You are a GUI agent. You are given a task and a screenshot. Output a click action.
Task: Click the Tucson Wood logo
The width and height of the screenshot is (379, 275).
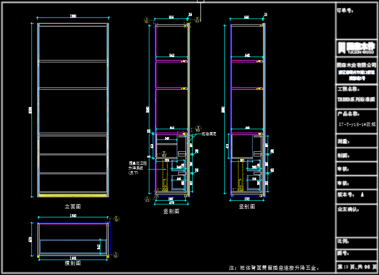[356, 48]
